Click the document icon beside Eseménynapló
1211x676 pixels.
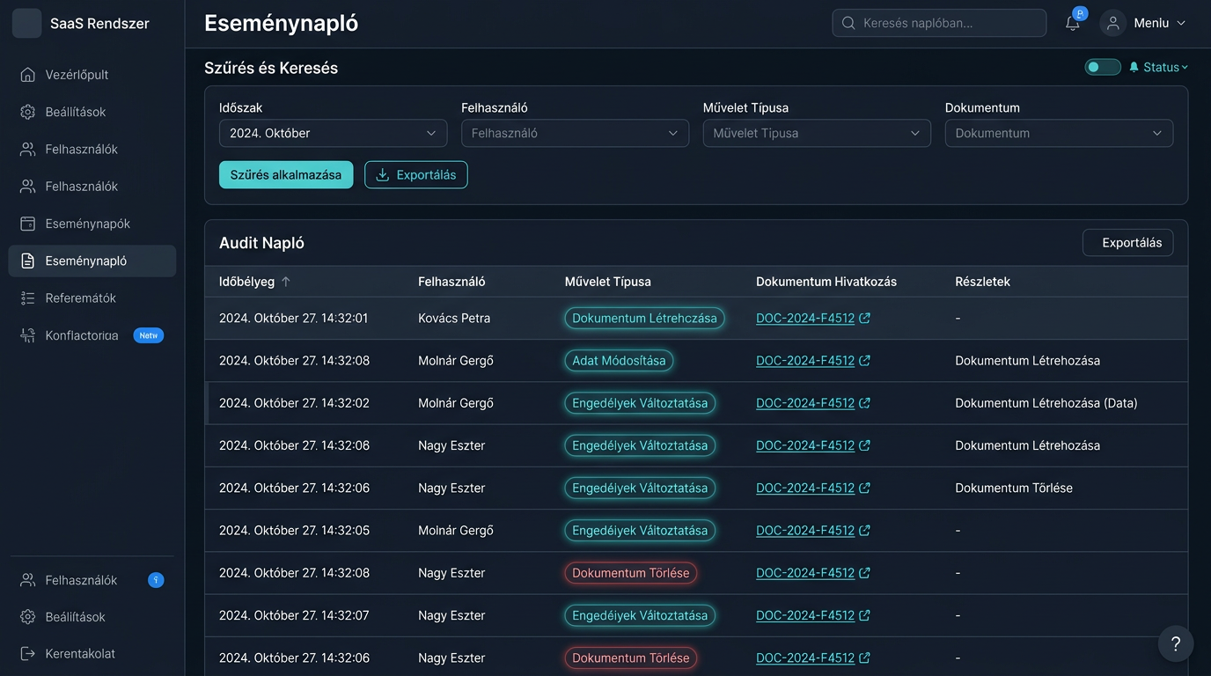tap(28, 261)
